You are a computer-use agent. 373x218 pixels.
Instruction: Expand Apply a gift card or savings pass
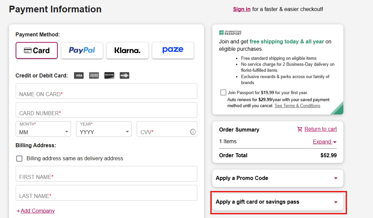(x=278, y=202)
